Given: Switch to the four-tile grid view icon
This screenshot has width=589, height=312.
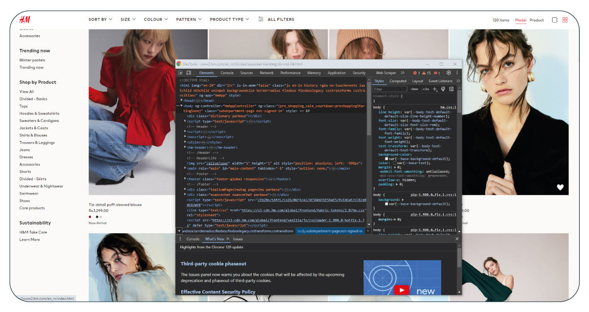Looking at the screenshot, I should tap(565, 20).
